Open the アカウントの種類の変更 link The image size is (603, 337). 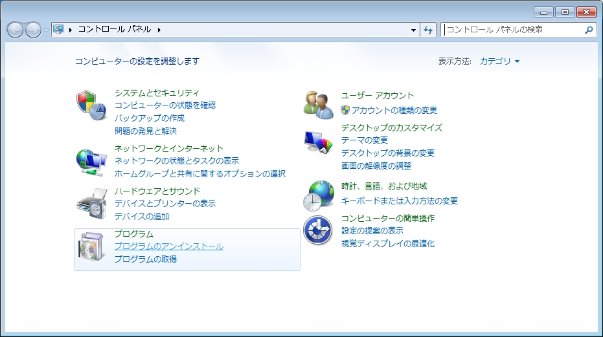coord(394,111)
